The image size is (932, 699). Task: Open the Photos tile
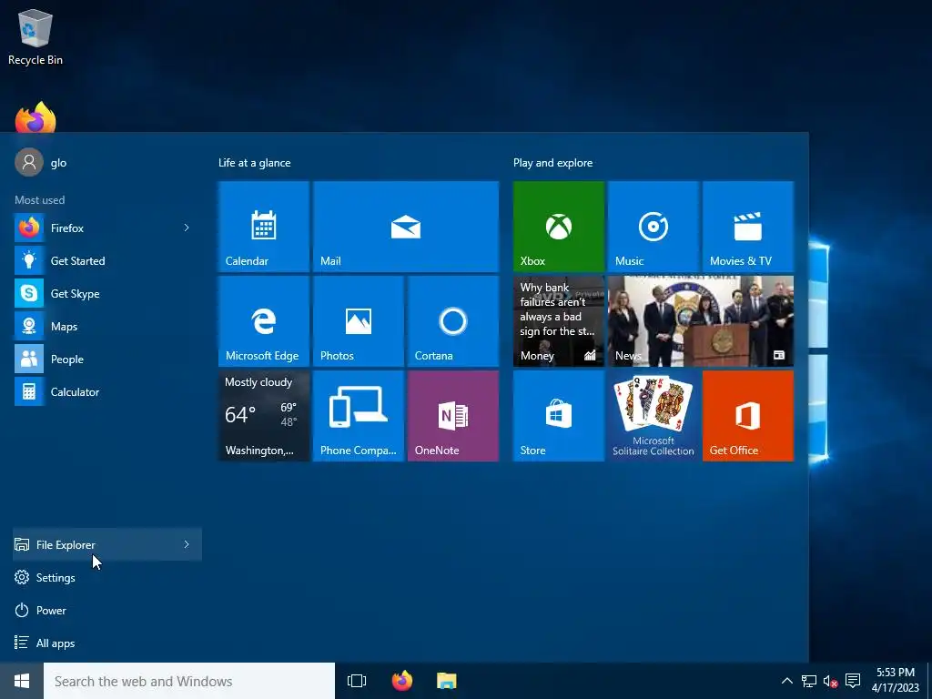tap(358, 321)
